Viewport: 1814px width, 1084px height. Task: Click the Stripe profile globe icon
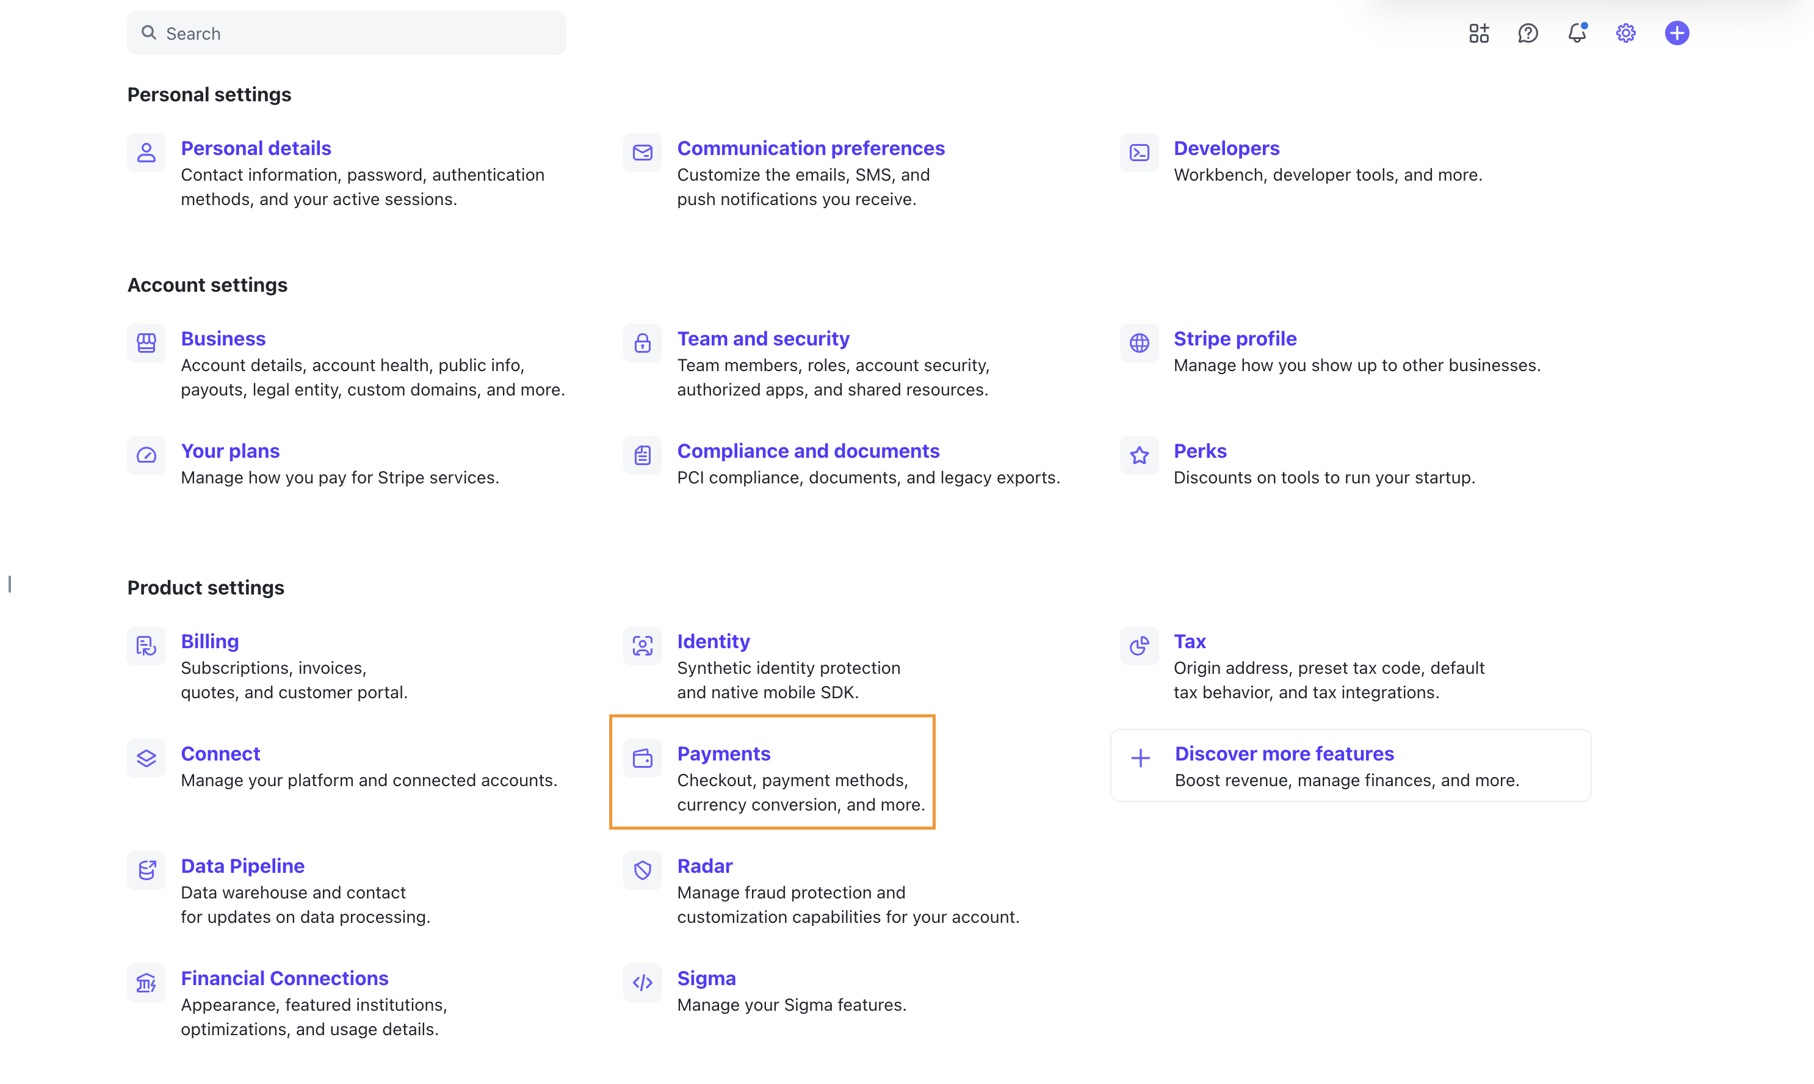pyautogui.click(x=1138, y=342)
